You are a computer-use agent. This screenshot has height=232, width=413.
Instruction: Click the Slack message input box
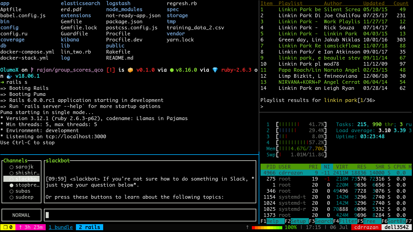tap(150, 215)
